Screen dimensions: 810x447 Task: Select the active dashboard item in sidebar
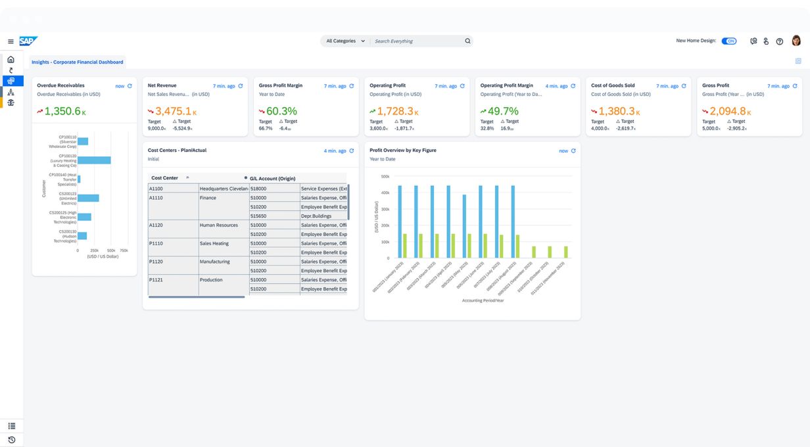pyautogui.click(x=11, y=81)
